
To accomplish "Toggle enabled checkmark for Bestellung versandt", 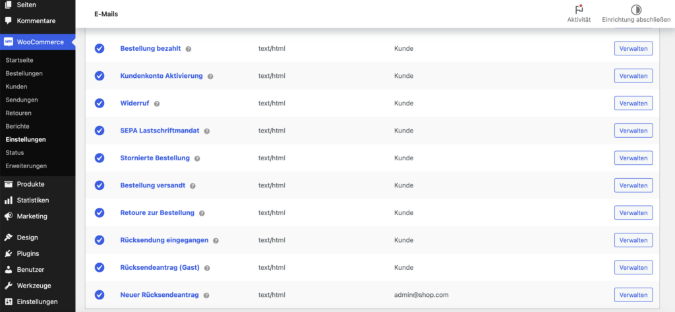I will pos(100,185).
